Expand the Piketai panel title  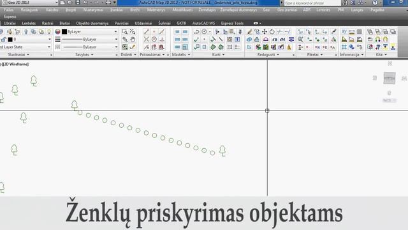tap(315, 54)
